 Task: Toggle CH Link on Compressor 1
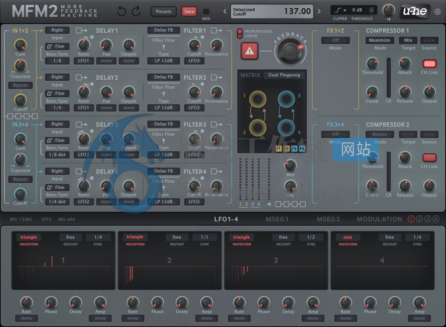click(429, 63)
